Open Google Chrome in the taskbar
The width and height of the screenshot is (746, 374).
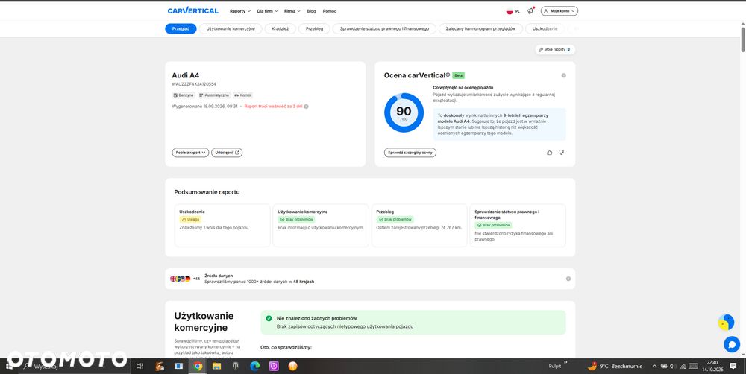pos(198,366)
